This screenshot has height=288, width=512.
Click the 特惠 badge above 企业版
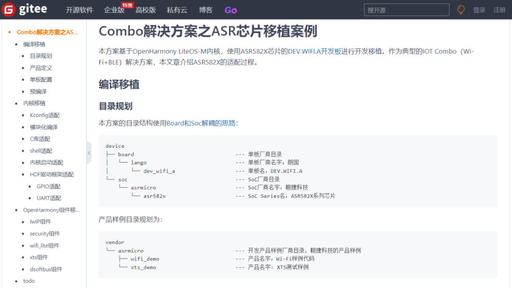pyautogui.click(x=127, y=4)
